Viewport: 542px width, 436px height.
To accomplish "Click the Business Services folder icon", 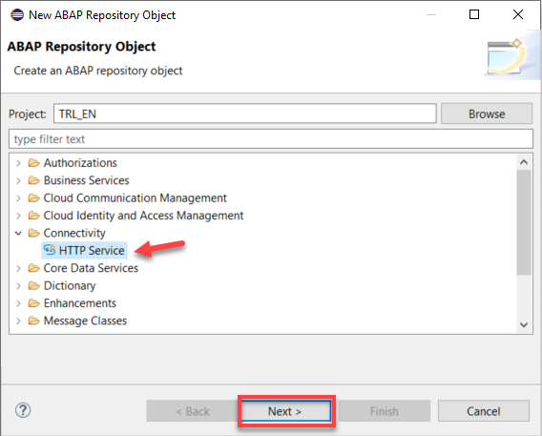I will (x=34, y=180).
